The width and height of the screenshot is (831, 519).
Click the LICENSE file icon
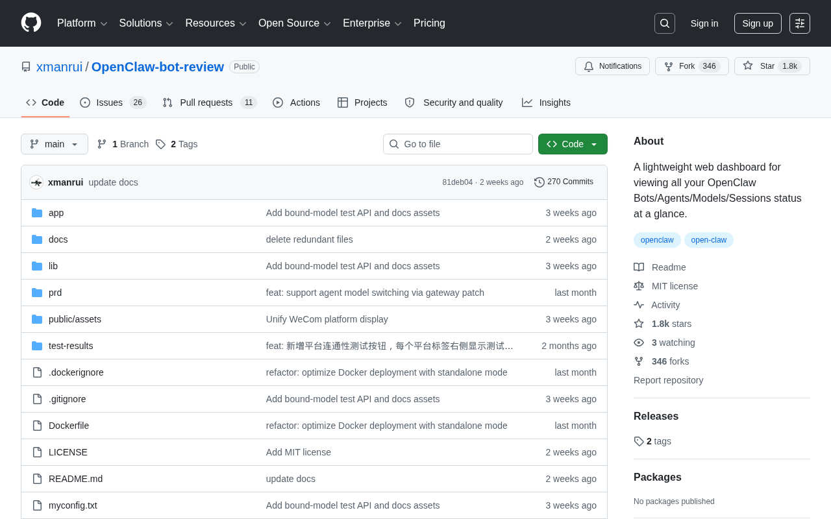37,452
